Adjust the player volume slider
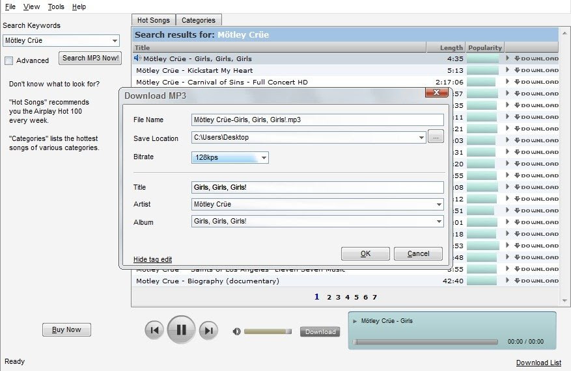Screen dimensions: 571x371 point(268,331)
